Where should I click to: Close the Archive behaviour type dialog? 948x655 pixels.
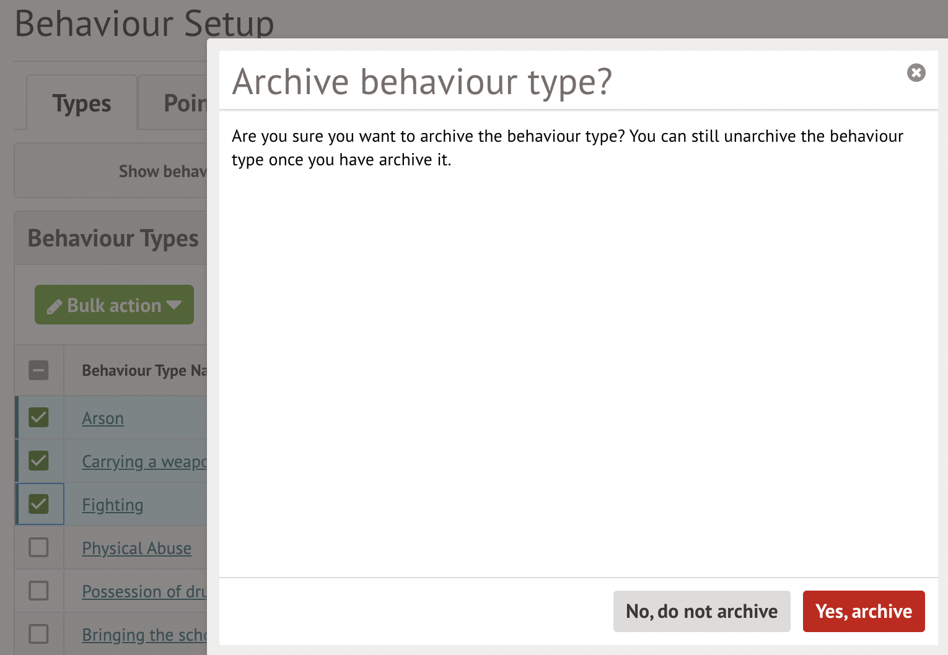pyautogui.click(x=916, y=73)
